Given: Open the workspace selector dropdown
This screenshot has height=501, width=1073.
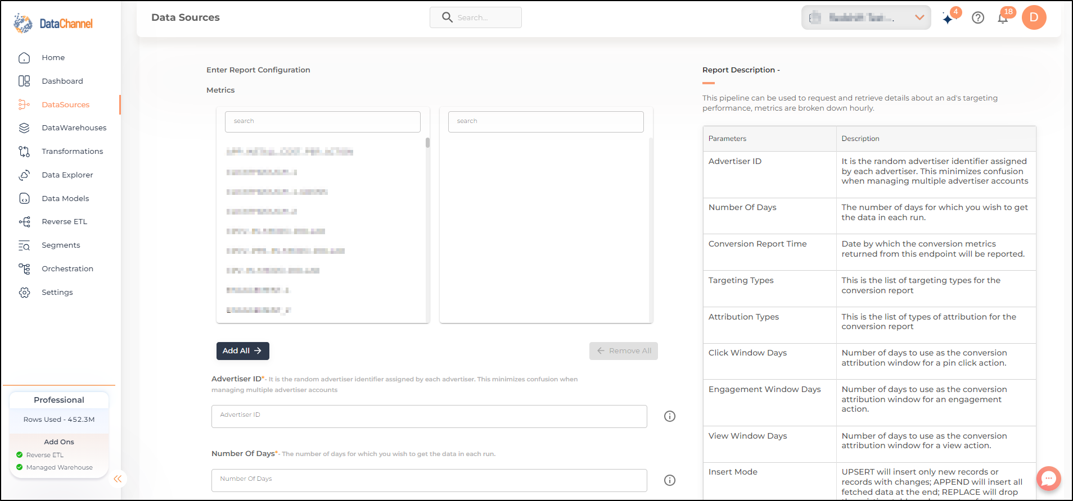Looking at the screenshot, I should pyautogui.click(x=866, y=17).
